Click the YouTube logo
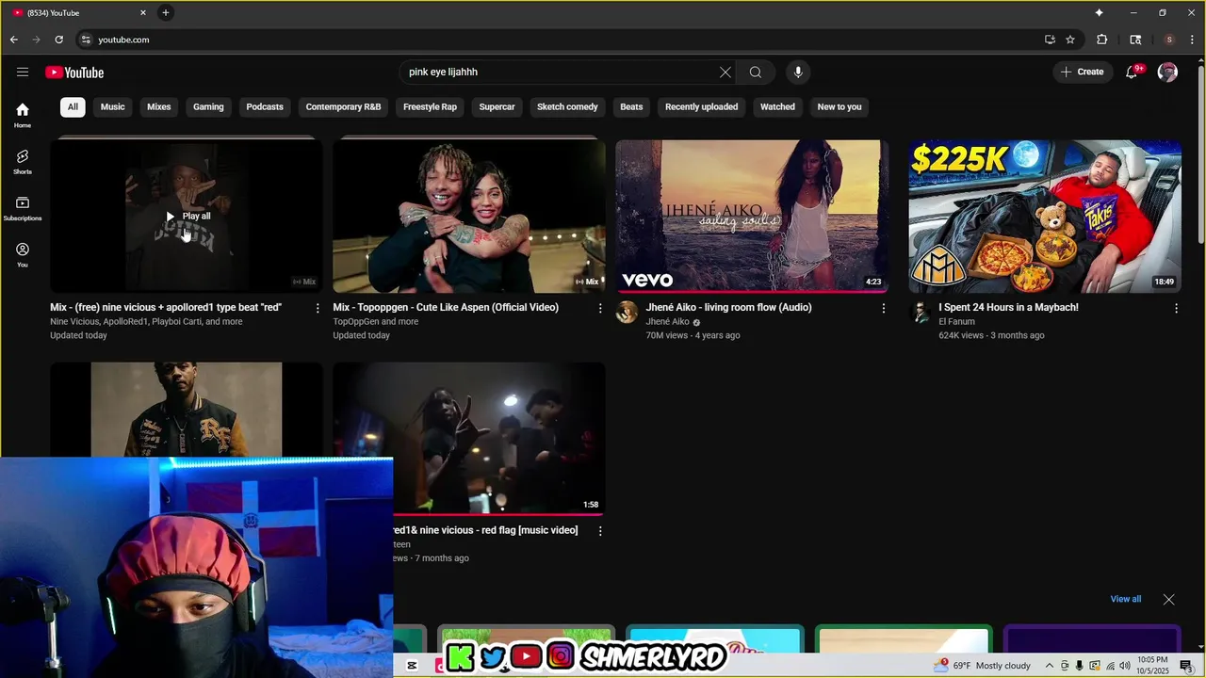 click(x=74, y=73)
